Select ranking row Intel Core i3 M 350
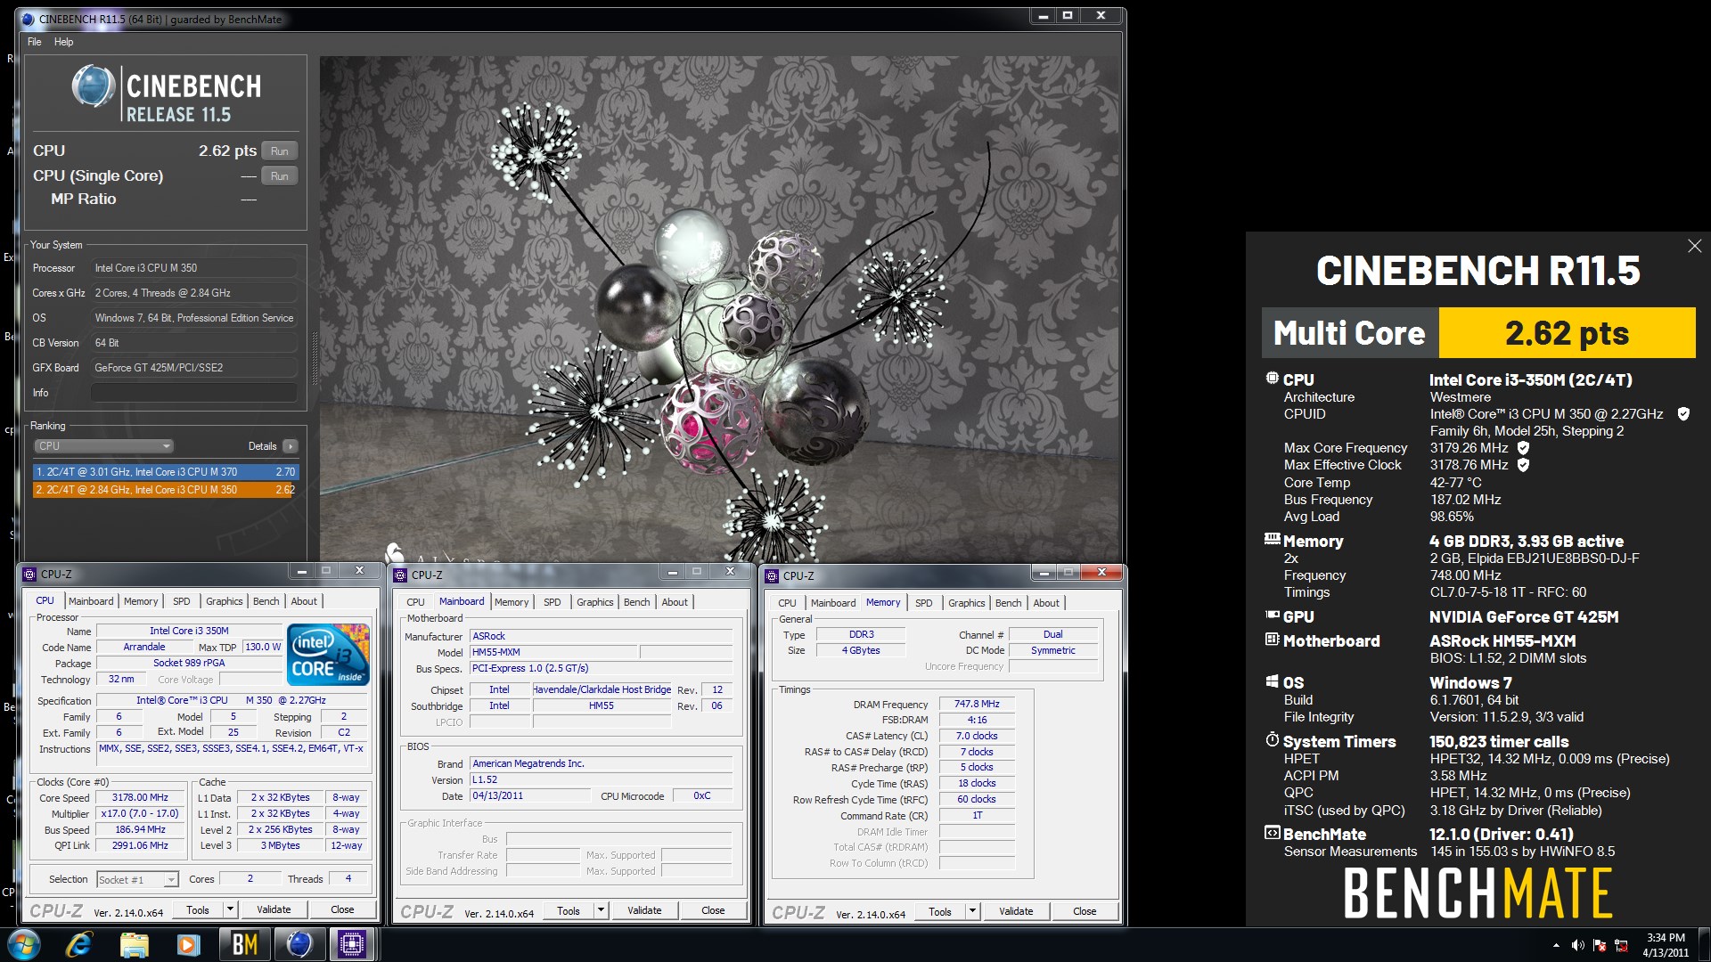Viewport: 1711px width, 962px height. pyautogui.click(x=166, y=490)
